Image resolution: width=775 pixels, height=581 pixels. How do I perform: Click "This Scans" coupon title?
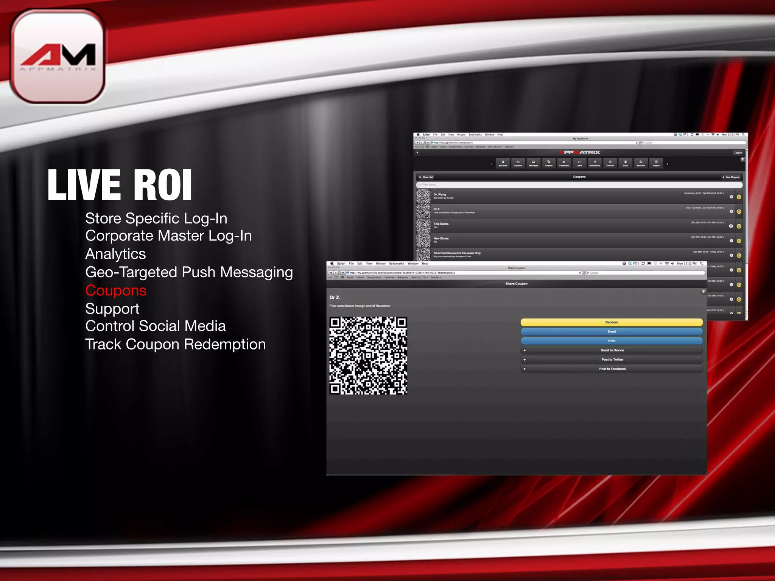point(441,224)
